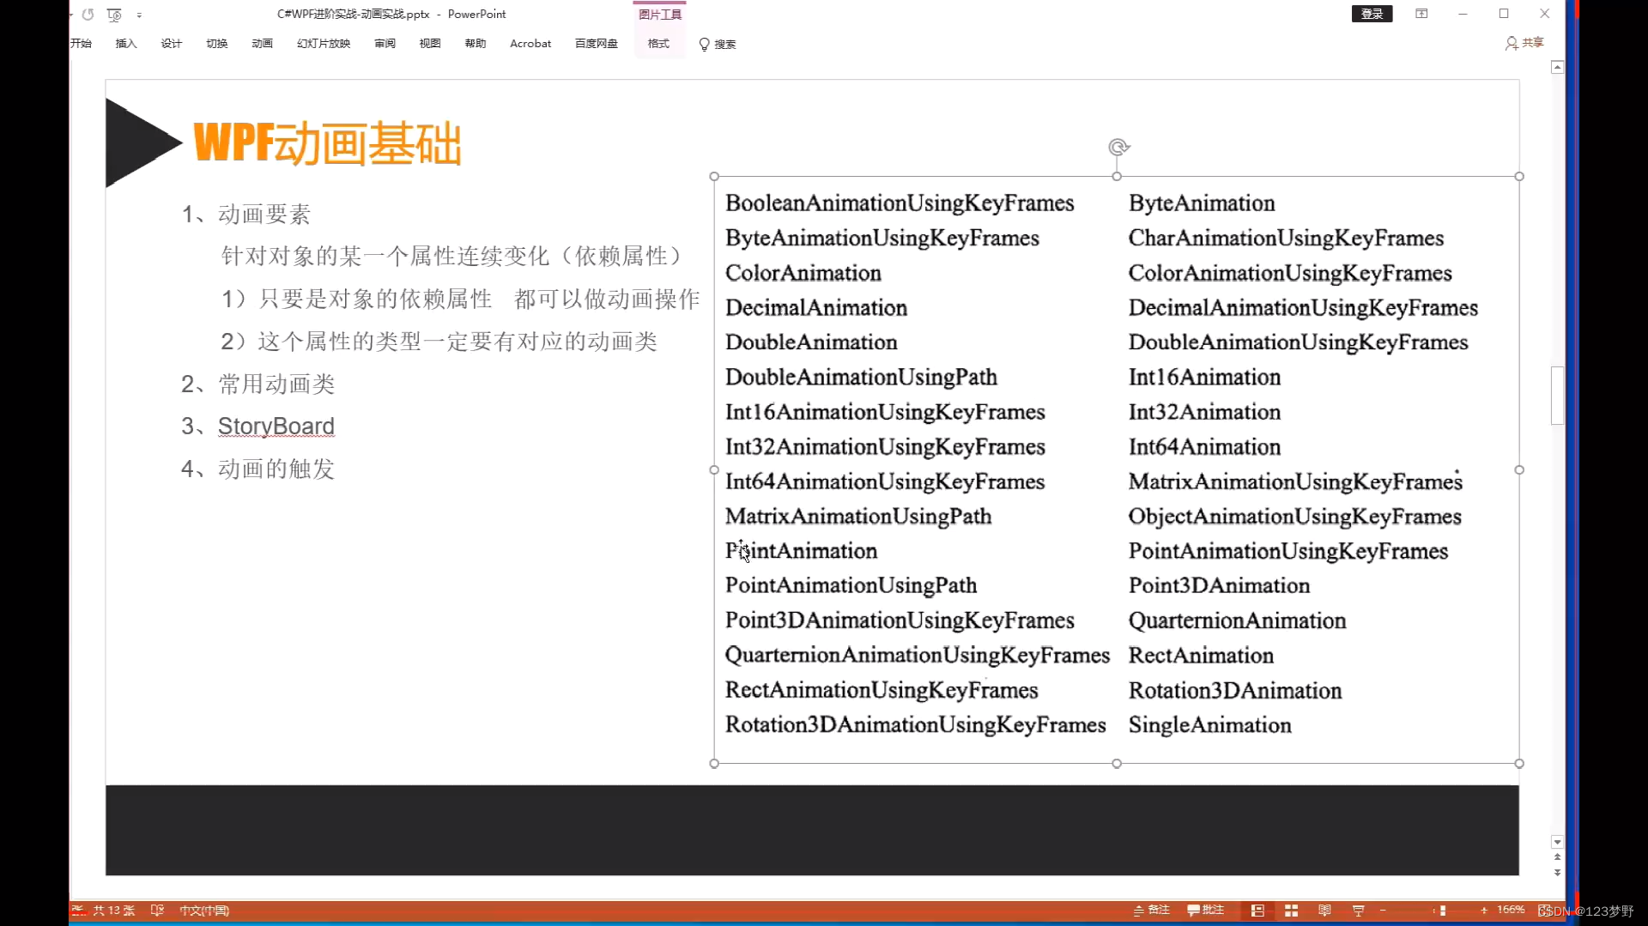Select the 格式 (Format) picture tools tab

[x=658, y=44]
